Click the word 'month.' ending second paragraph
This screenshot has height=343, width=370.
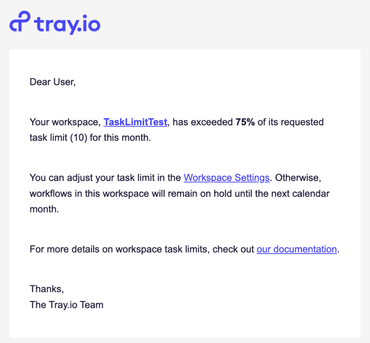click(44, 209)
